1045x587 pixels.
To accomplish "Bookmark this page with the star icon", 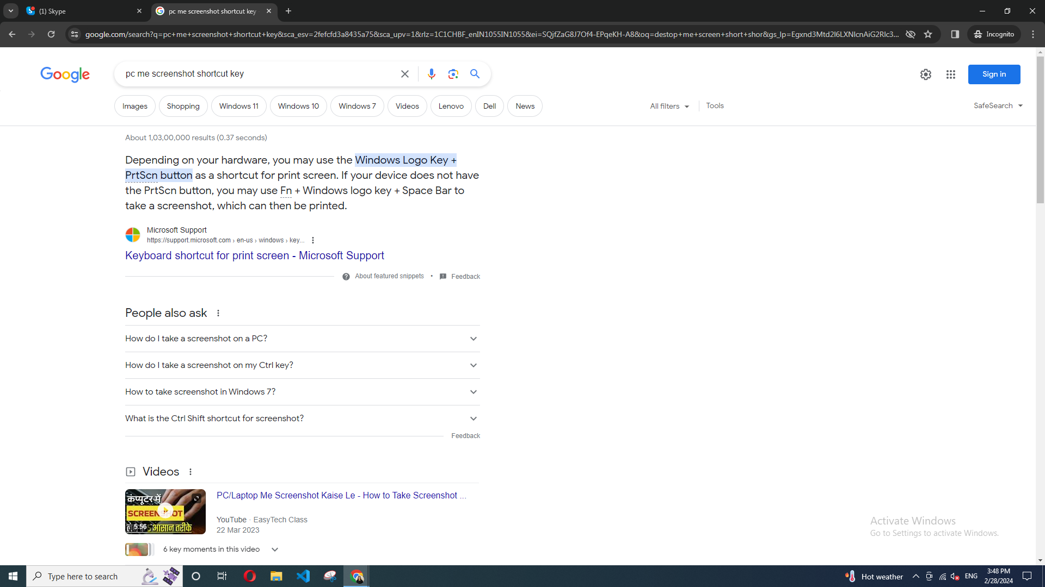I will (x=928, y=34).
